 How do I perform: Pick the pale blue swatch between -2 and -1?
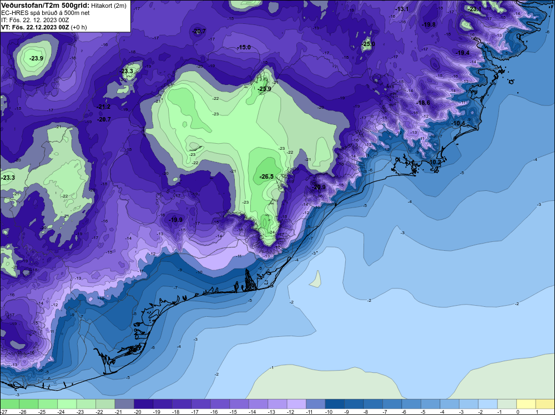488,404
